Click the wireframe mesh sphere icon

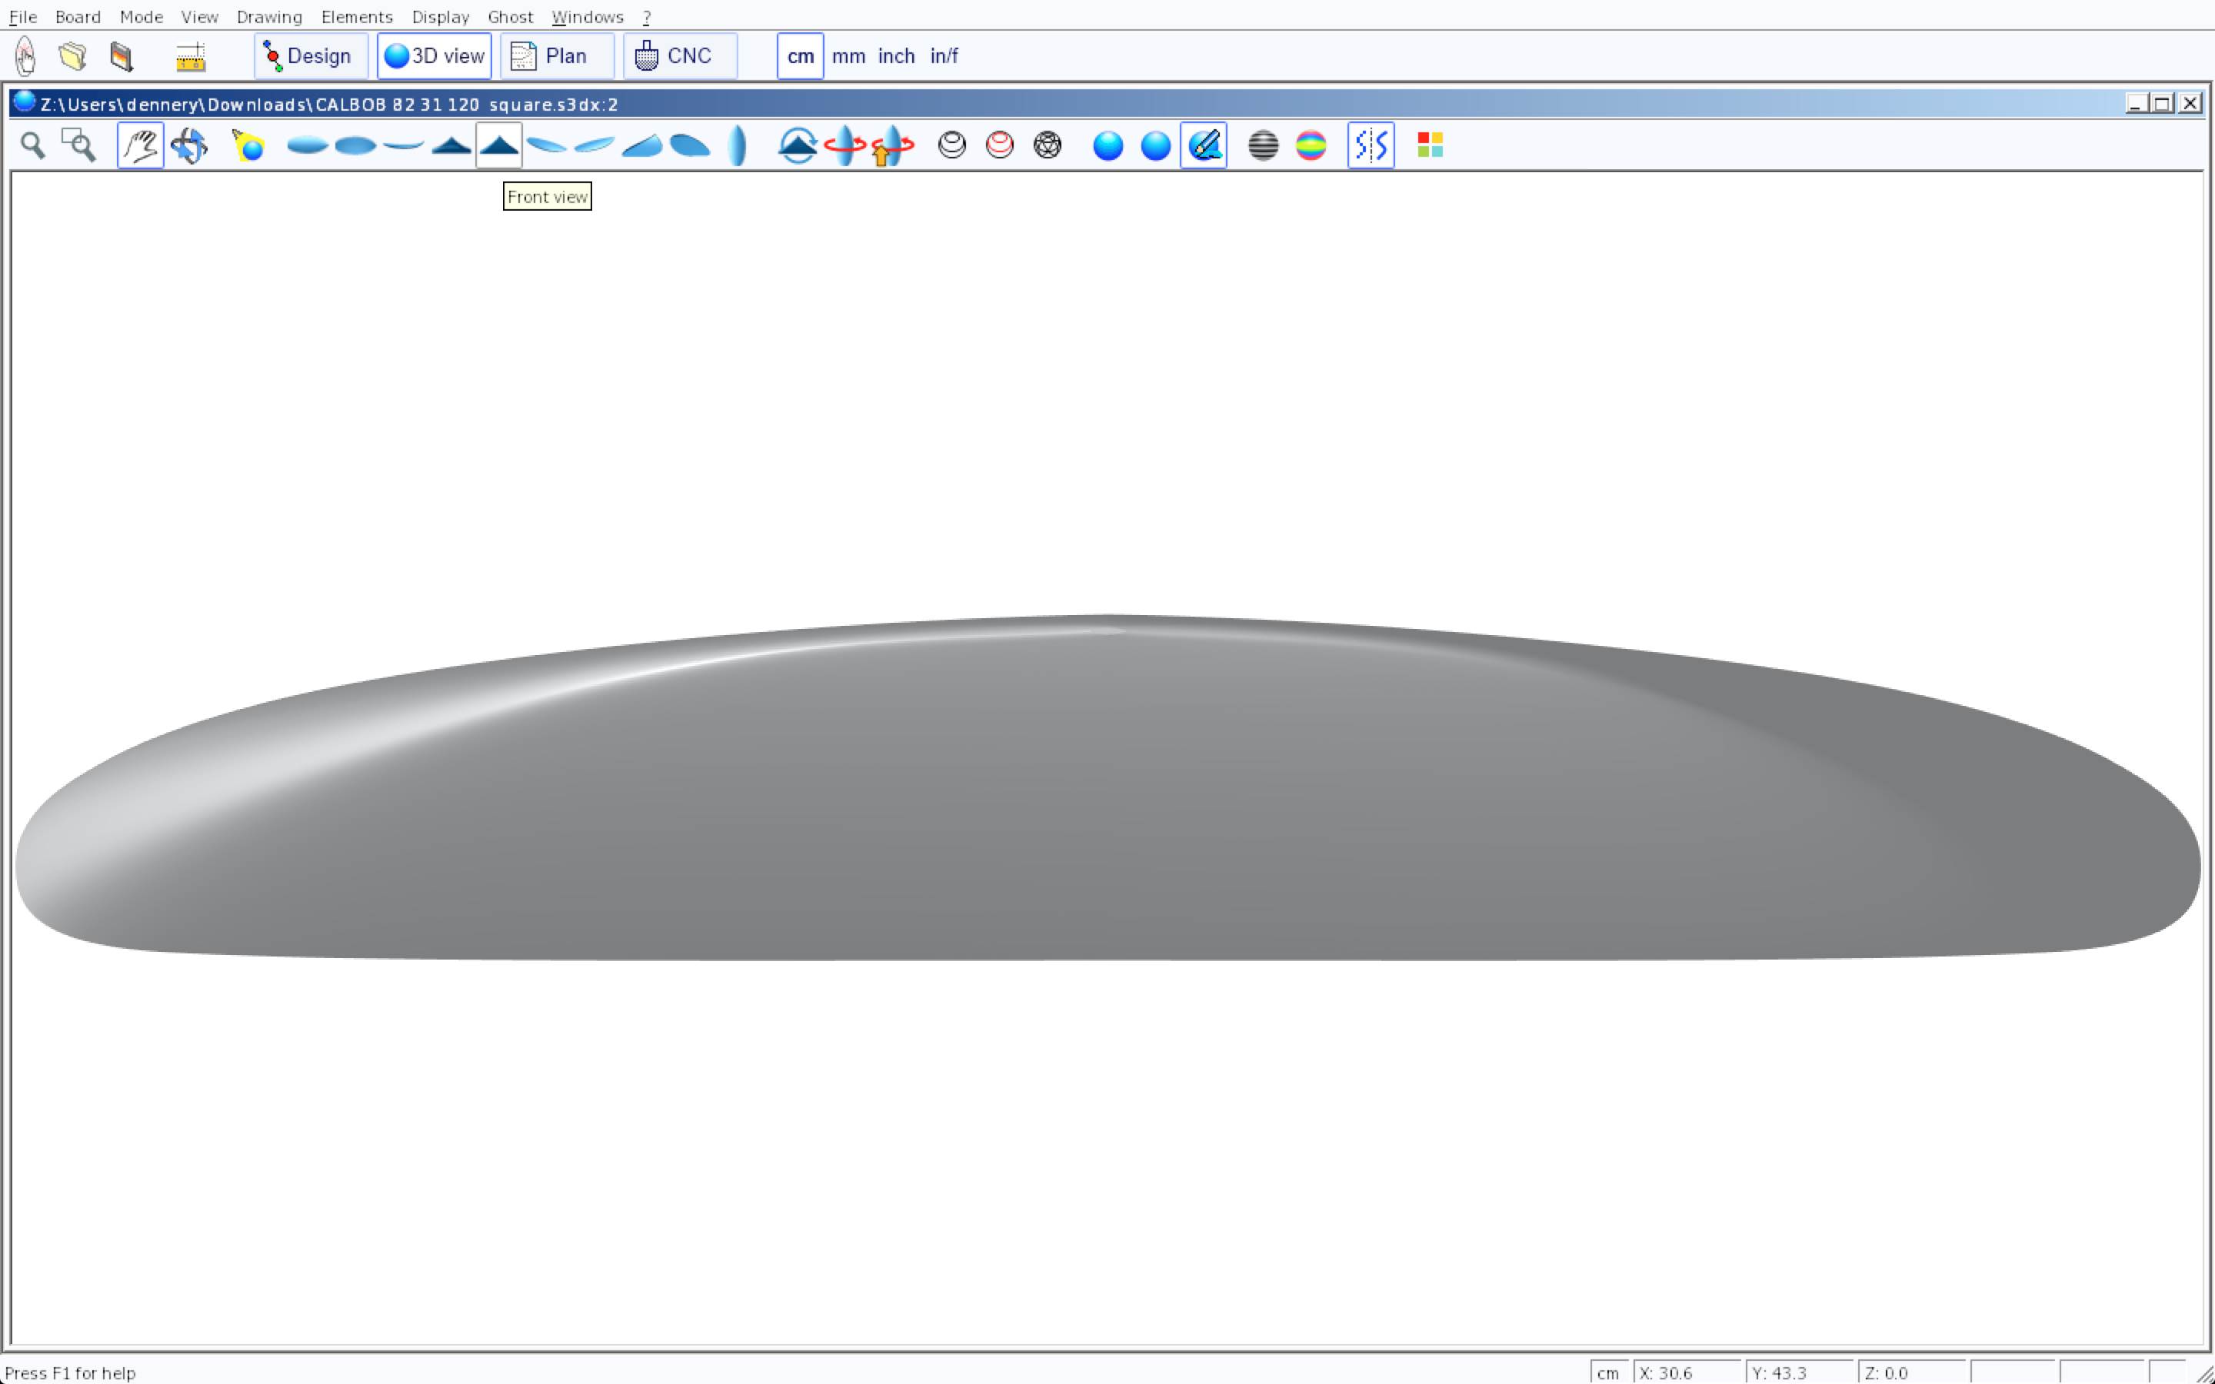tap(1047, 145)
